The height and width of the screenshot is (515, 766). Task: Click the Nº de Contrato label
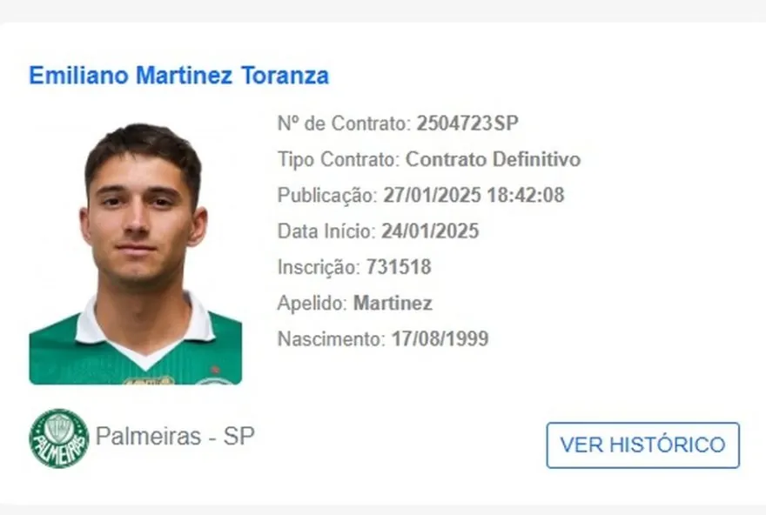pos(343,124)
